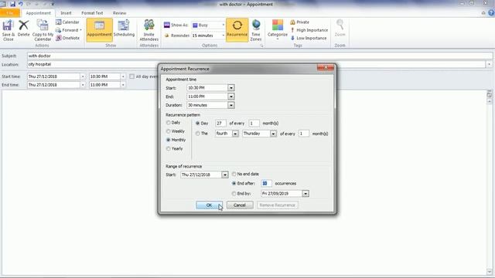Mark appointment as Private

click(299, 22)
